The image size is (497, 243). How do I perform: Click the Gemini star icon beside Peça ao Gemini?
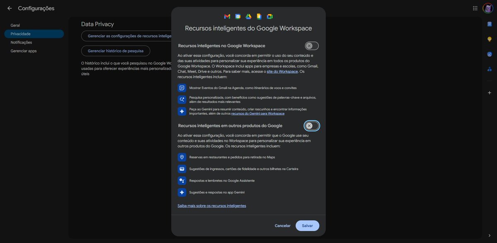(182, 112)
